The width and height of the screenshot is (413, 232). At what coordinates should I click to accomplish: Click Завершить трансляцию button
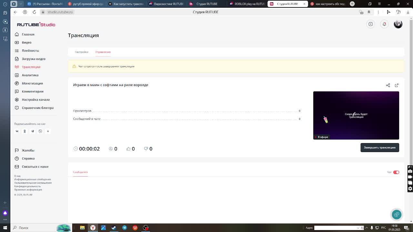[380, 148]
